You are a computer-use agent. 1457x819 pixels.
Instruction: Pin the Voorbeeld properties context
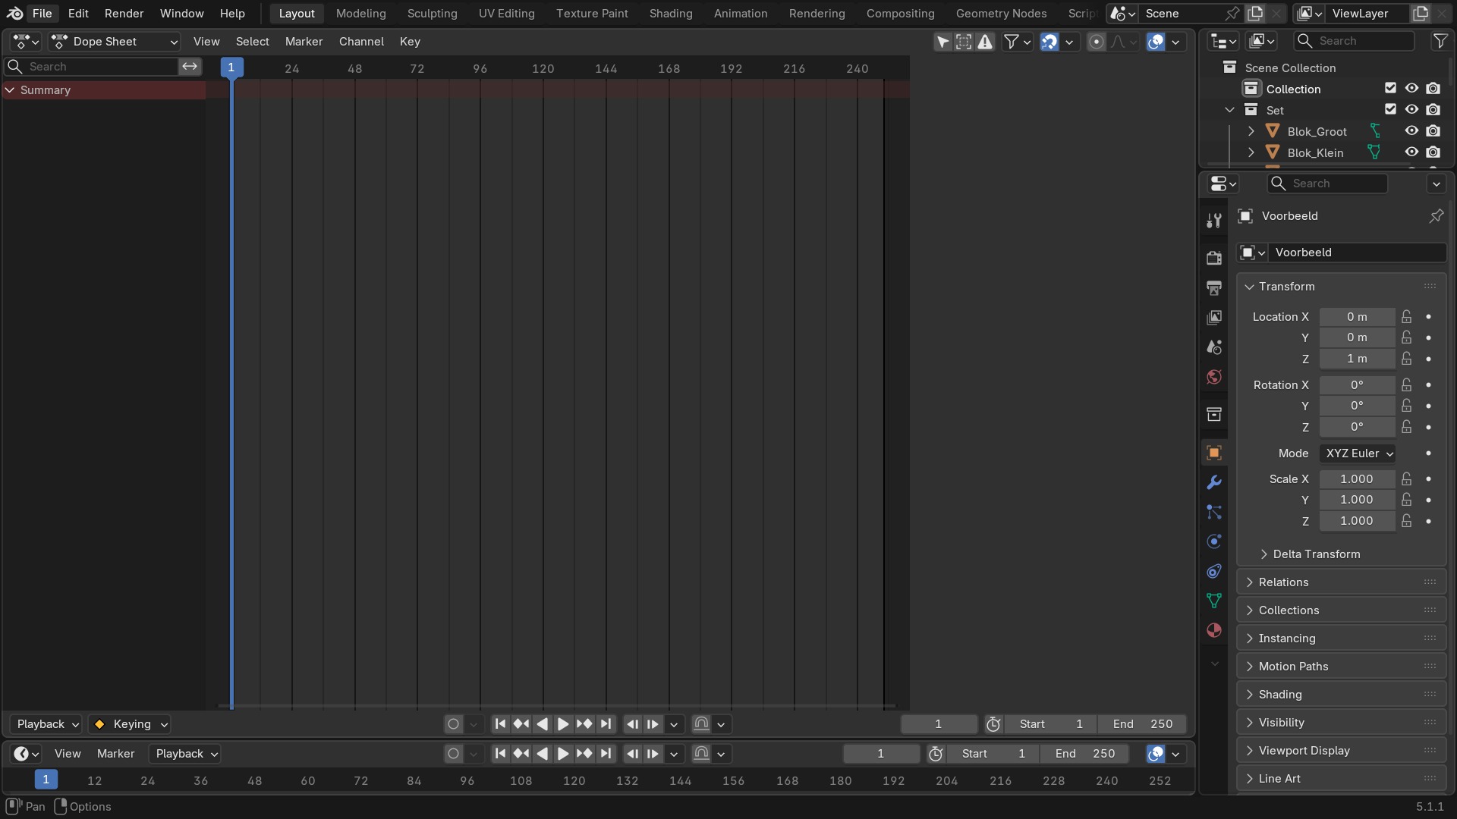pos(1436,216)
